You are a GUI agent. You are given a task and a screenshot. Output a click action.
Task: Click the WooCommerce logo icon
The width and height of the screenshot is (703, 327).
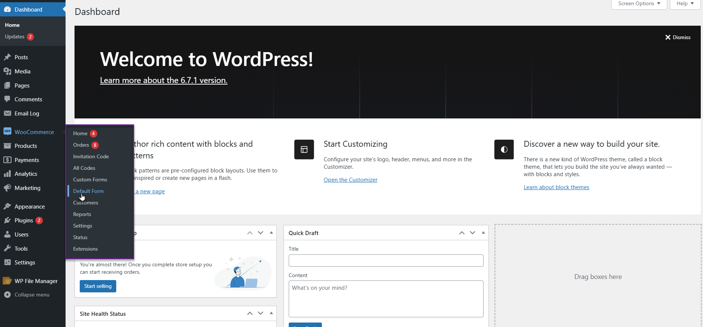click(x=7, y=131)
